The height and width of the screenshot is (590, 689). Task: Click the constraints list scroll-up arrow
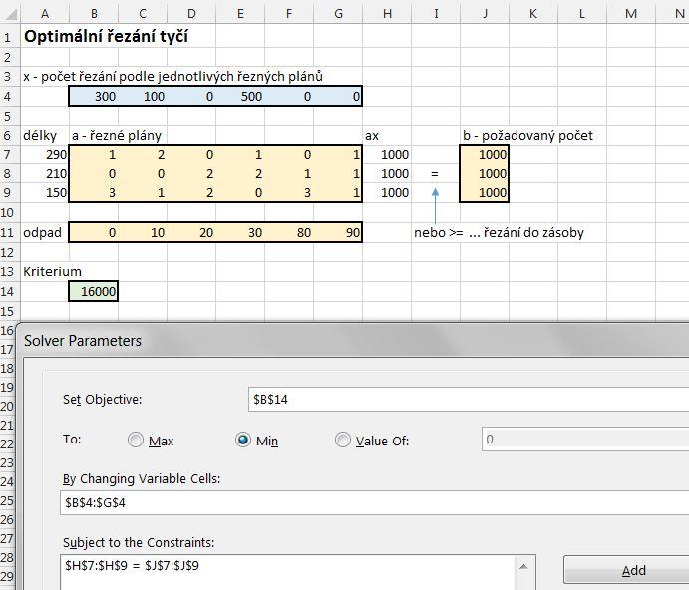[523, 567]
